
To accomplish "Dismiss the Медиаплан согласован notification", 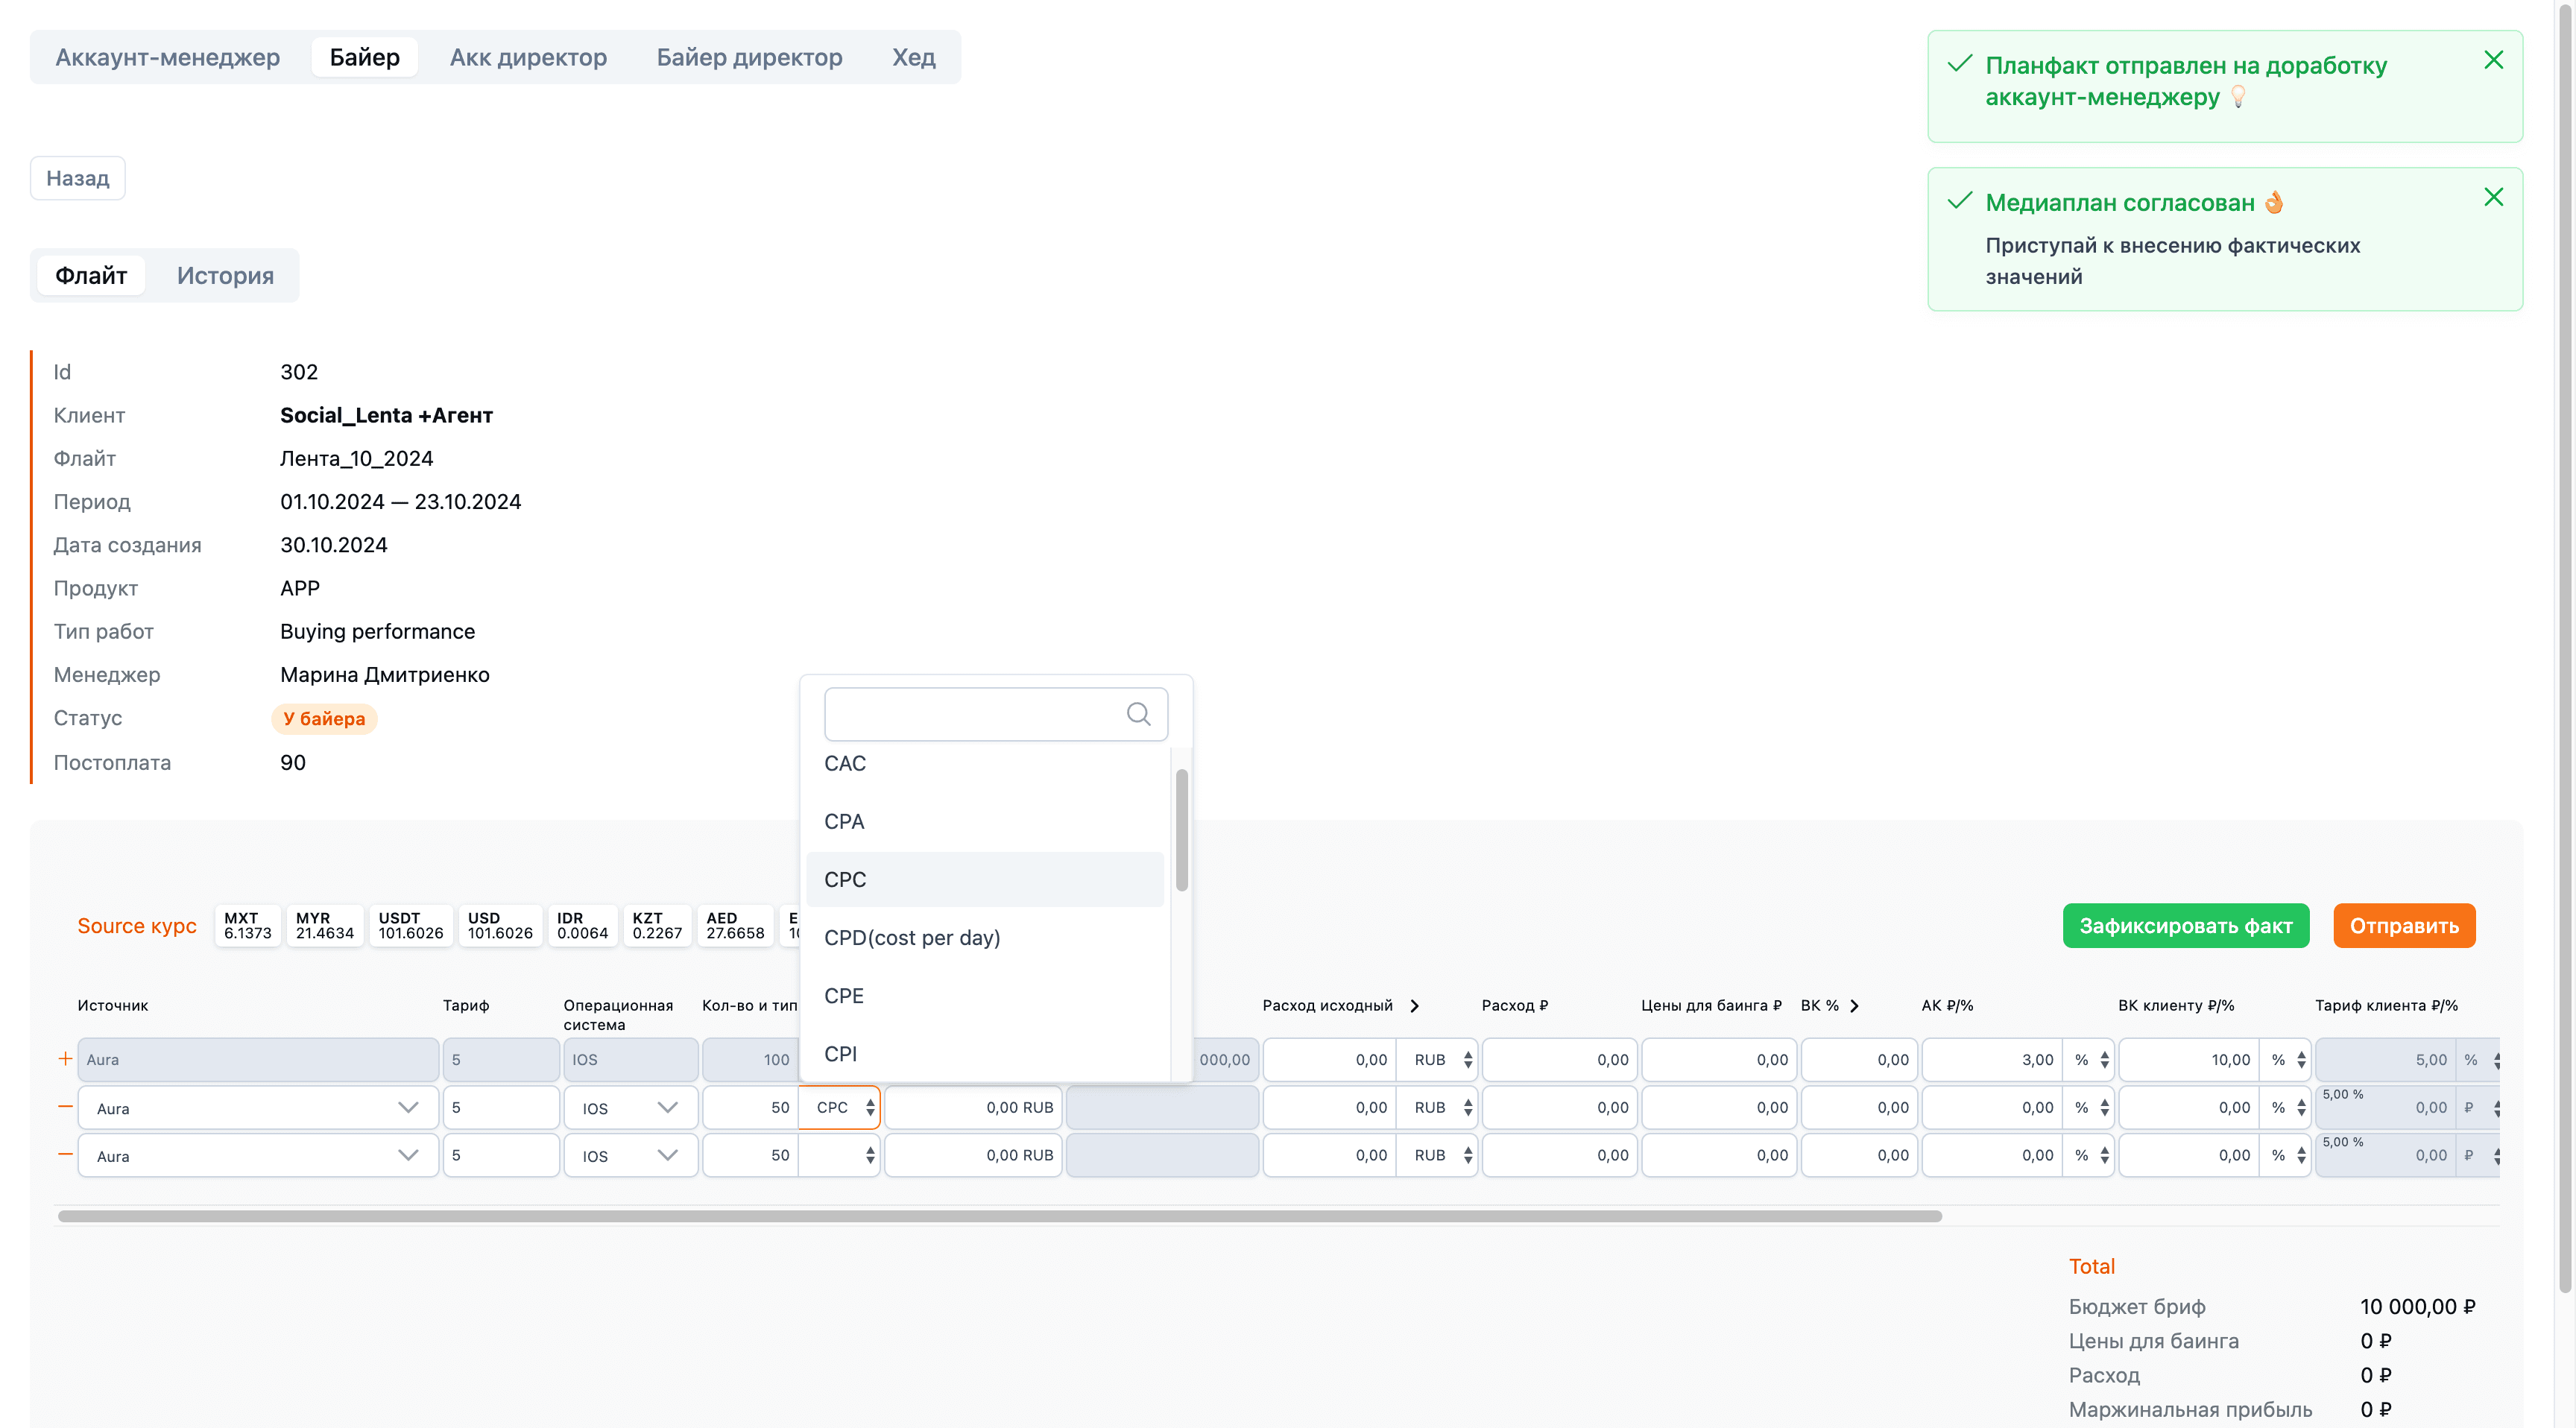I will point(2493,197).
